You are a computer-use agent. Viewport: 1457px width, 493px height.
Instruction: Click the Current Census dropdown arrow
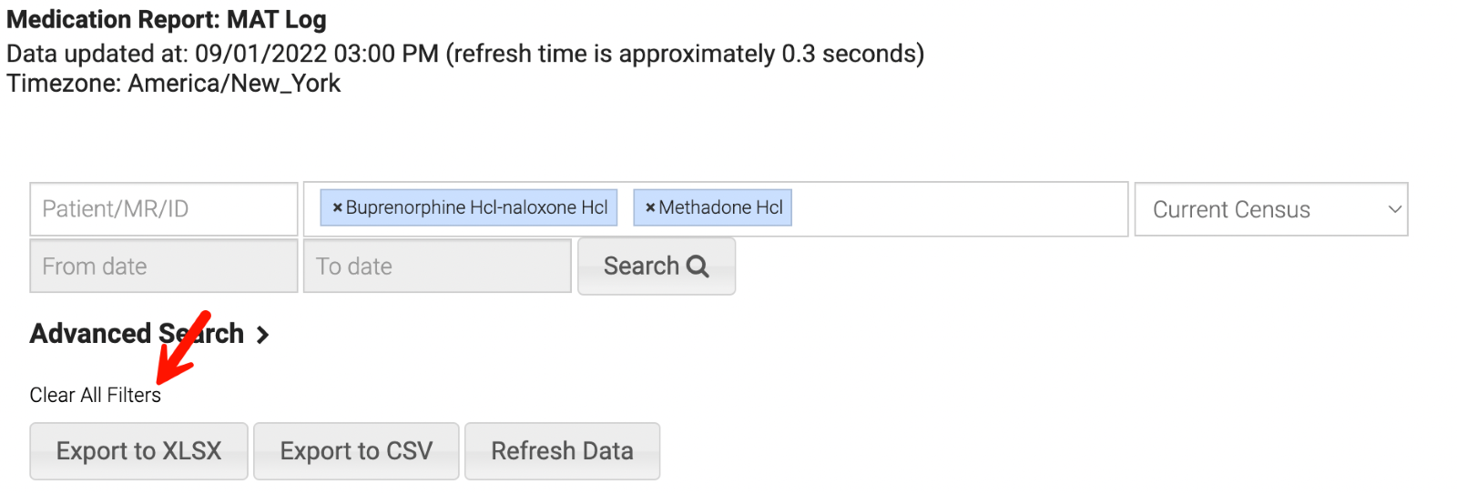click(x=1394, y=209)
